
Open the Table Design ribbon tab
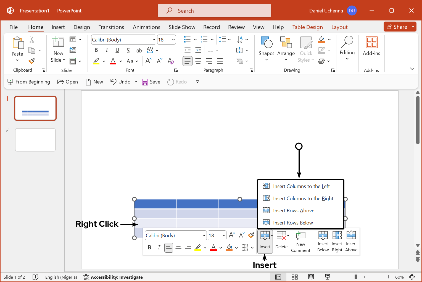tap(307, 27)
